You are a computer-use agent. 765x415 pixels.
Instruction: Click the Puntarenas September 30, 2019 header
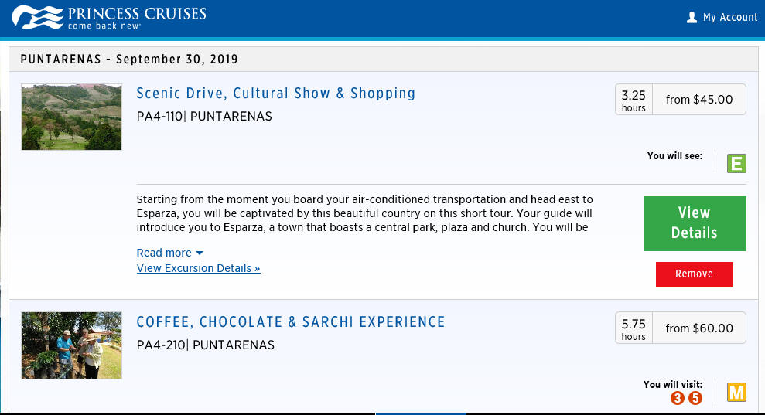tap(129, 60)
